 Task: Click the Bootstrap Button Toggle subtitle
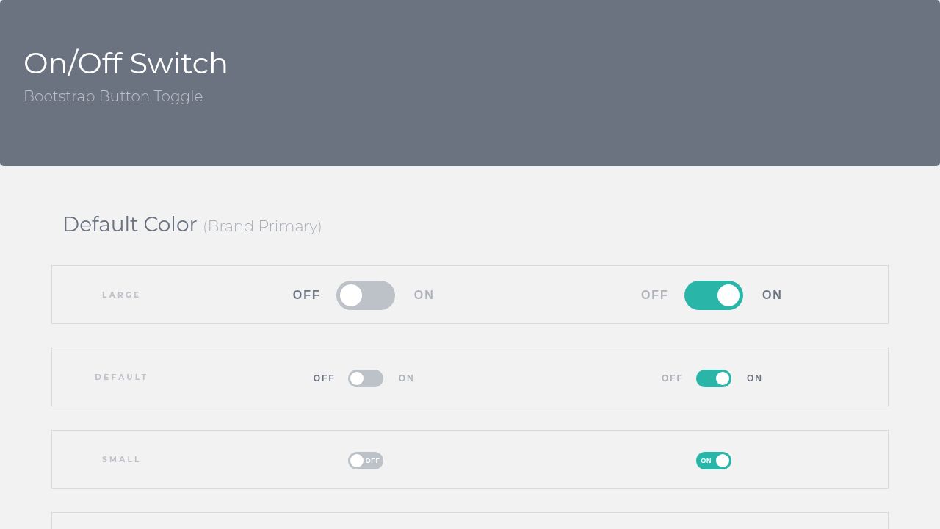click(x=113, y=96)
